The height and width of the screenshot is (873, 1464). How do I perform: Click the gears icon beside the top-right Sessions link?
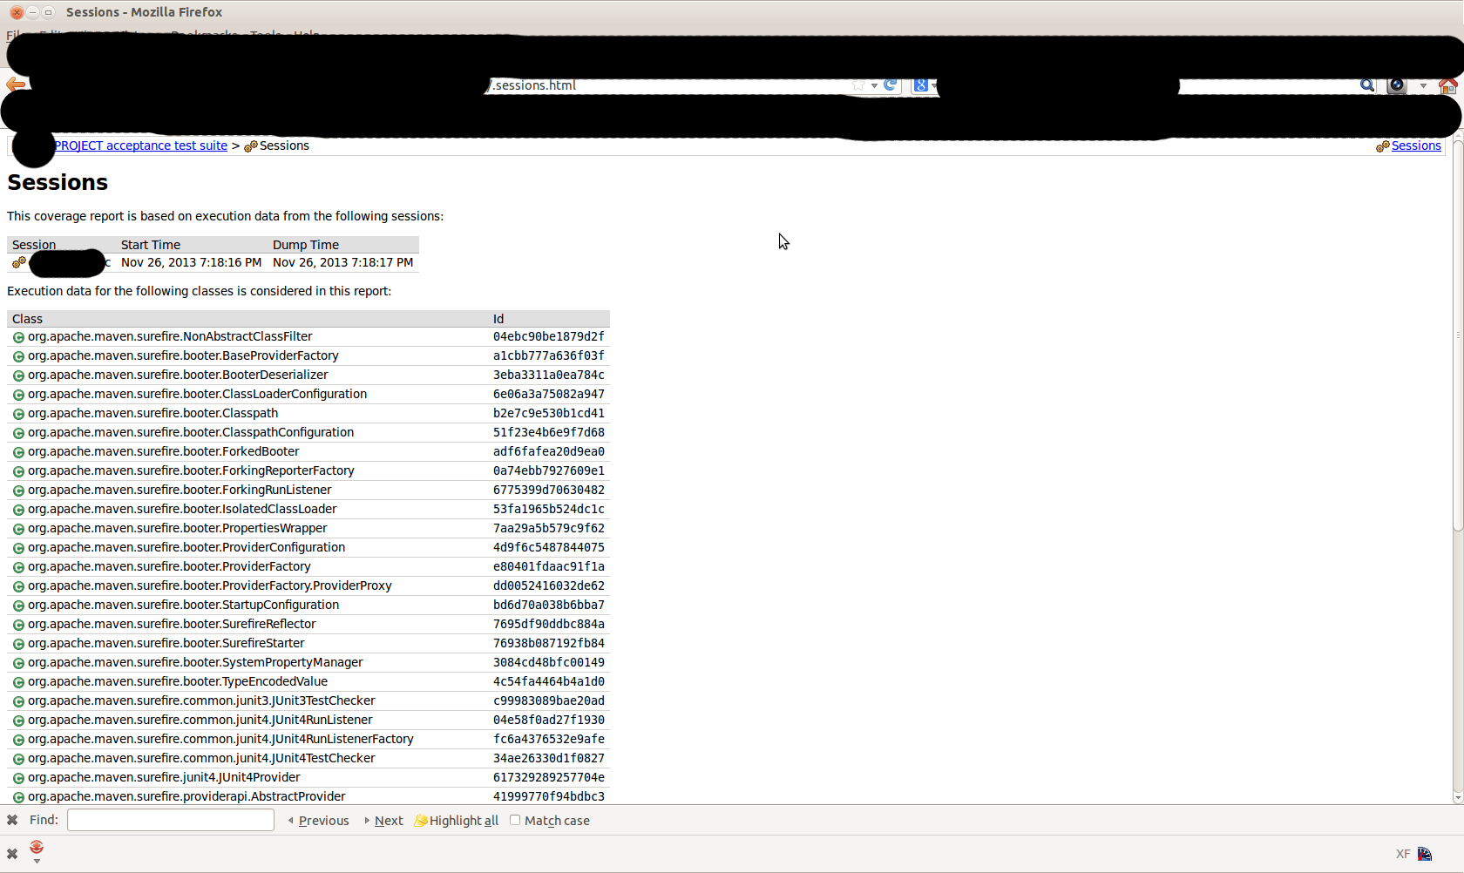tap(1383, 146)
